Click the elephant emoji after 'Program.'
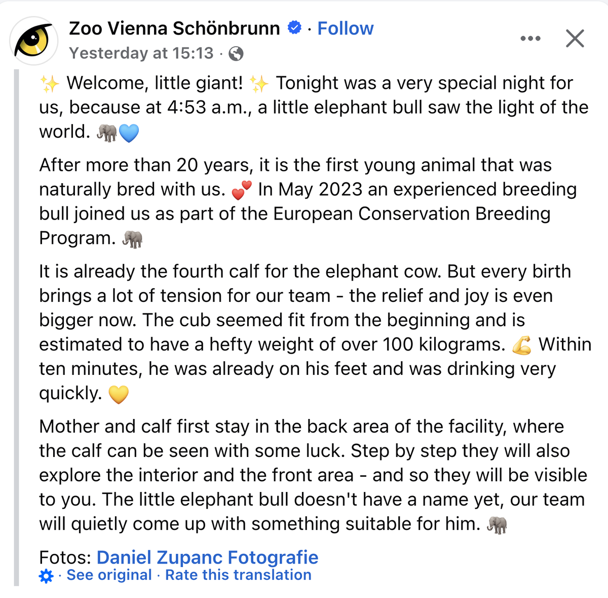 pyautogui.click(x=133, y=239)
